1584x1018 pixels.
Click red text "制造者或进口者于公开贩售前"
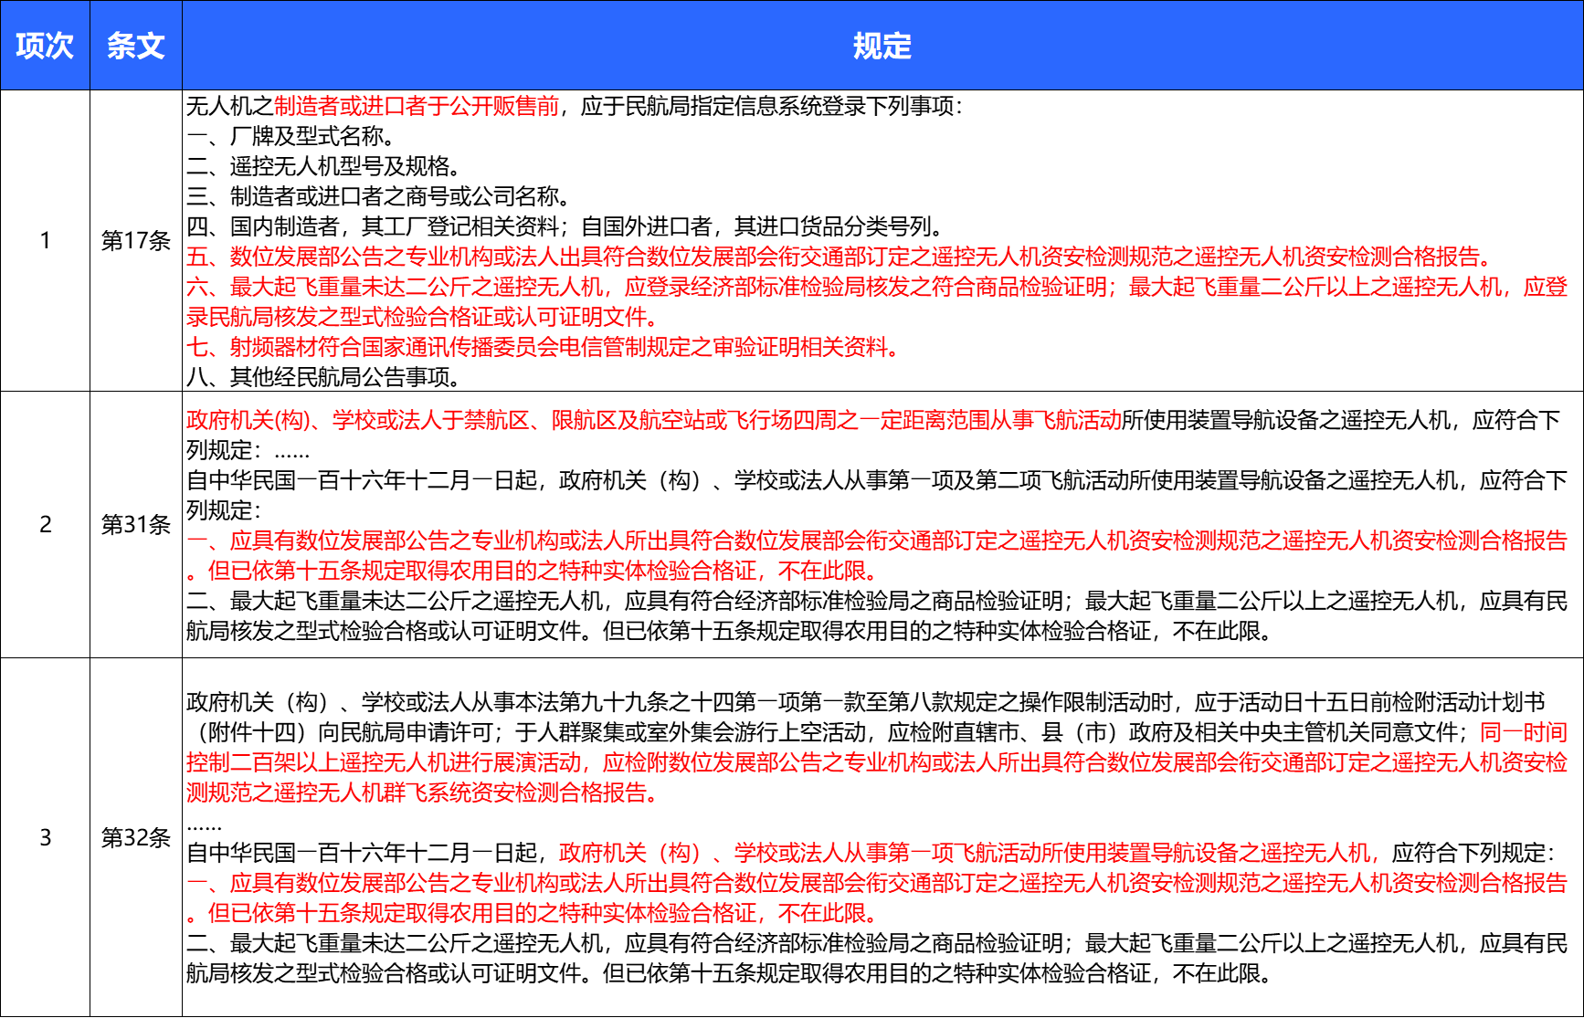[417, 106]
